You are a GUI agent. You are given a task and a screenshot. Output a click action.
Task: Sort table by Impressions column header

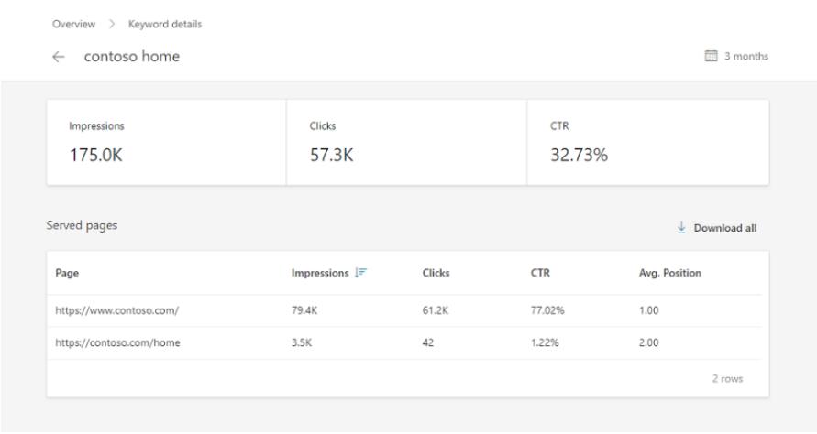tap(320, 273)
